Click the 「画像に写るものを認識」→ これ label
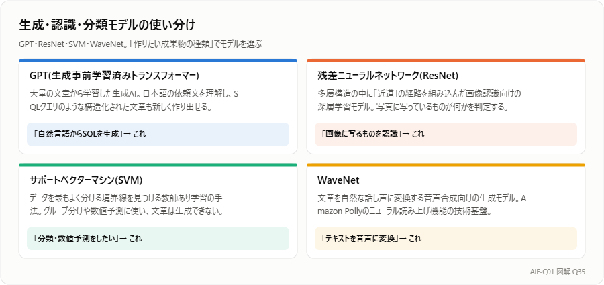Viewport: 604px width, 285px height. pyautogui.click(x=372, y=134)
